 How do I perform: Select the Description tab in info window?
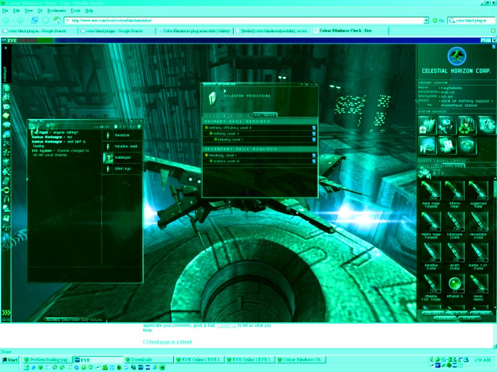coord(215,115)
